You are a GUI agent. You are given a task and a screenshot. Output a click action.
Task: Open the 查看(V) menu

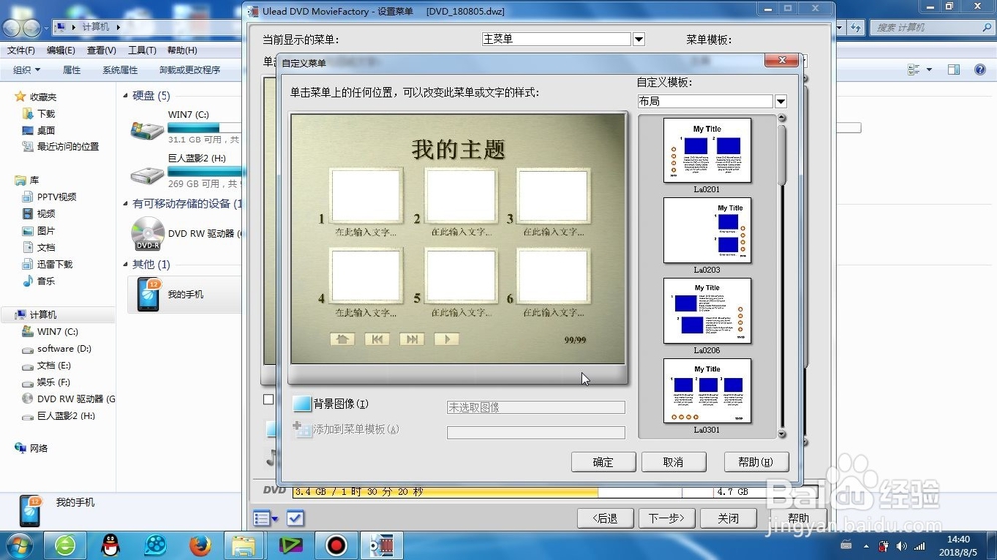pos(101,50)
